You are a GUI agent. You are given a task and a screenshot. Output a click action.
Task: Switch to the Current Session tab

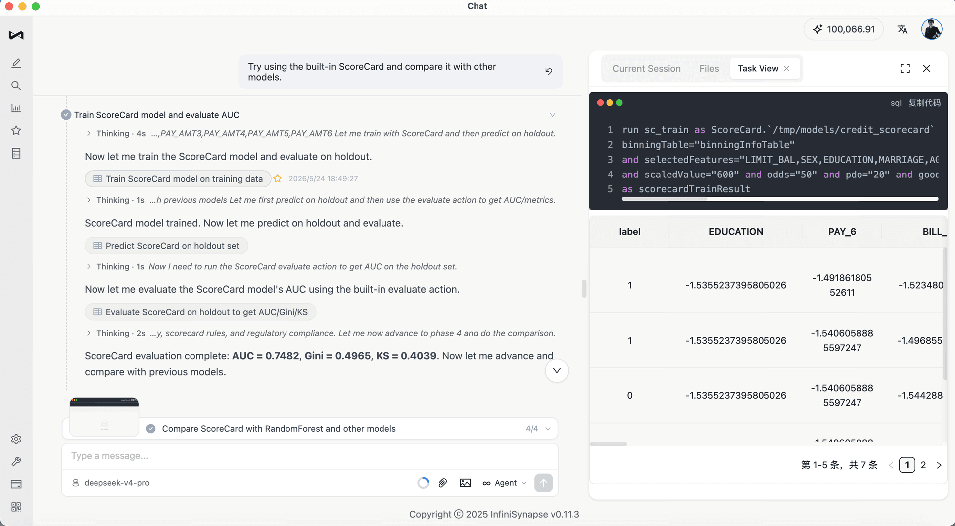647,69
